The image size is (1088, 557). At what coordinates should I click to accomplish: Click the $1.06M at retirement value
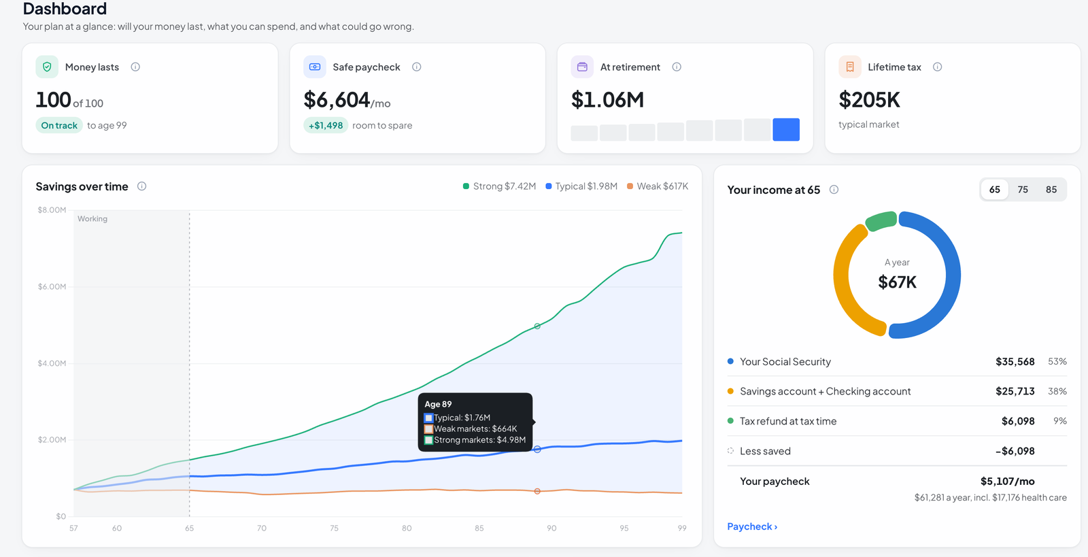point(607,100)
